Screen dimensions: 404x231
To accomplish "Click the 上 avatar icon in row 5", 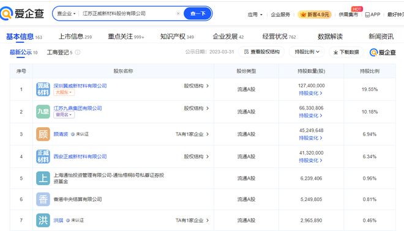I will point(43,178).
